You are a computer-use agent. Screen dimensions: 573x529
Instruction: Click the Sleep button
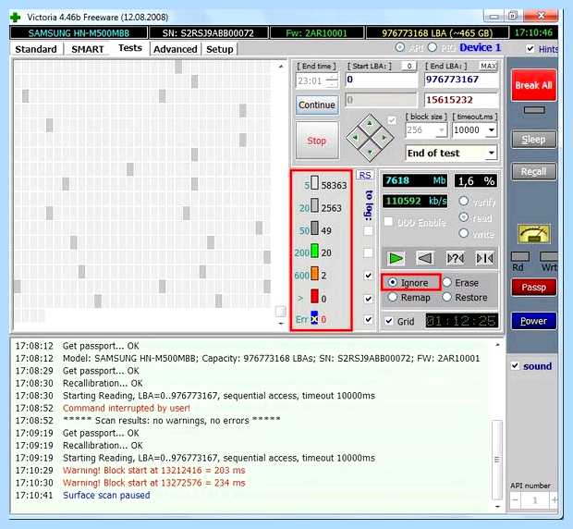534,140
